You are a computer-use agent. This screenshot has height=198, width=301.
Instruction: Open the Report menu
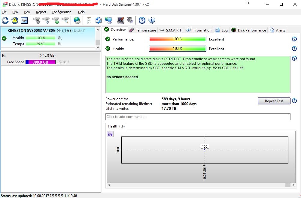[x=41, y=12]
